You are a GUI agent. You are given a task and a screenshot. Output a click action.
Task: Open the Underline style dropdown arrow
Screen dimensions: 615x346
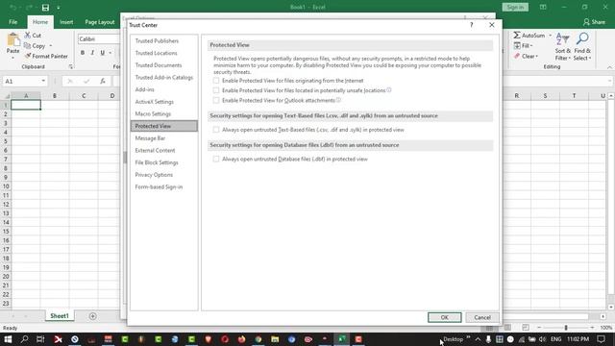111,53
